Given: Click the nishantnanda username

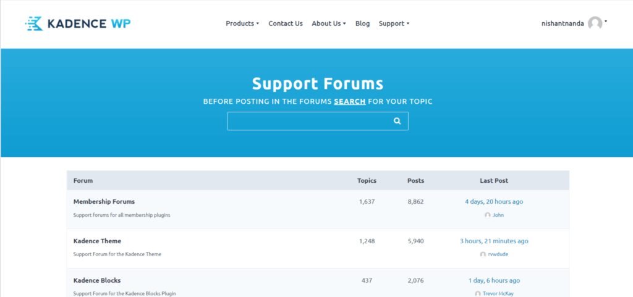Looking at the screenshot, I should click(x=563, y=23).
